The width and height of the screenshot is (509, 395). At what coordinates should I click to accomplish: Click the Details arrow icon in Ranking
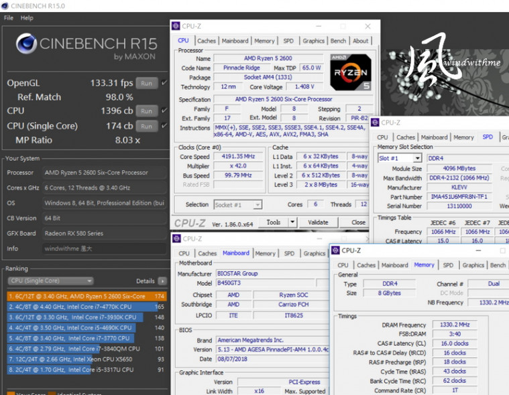tap(162, 281)
